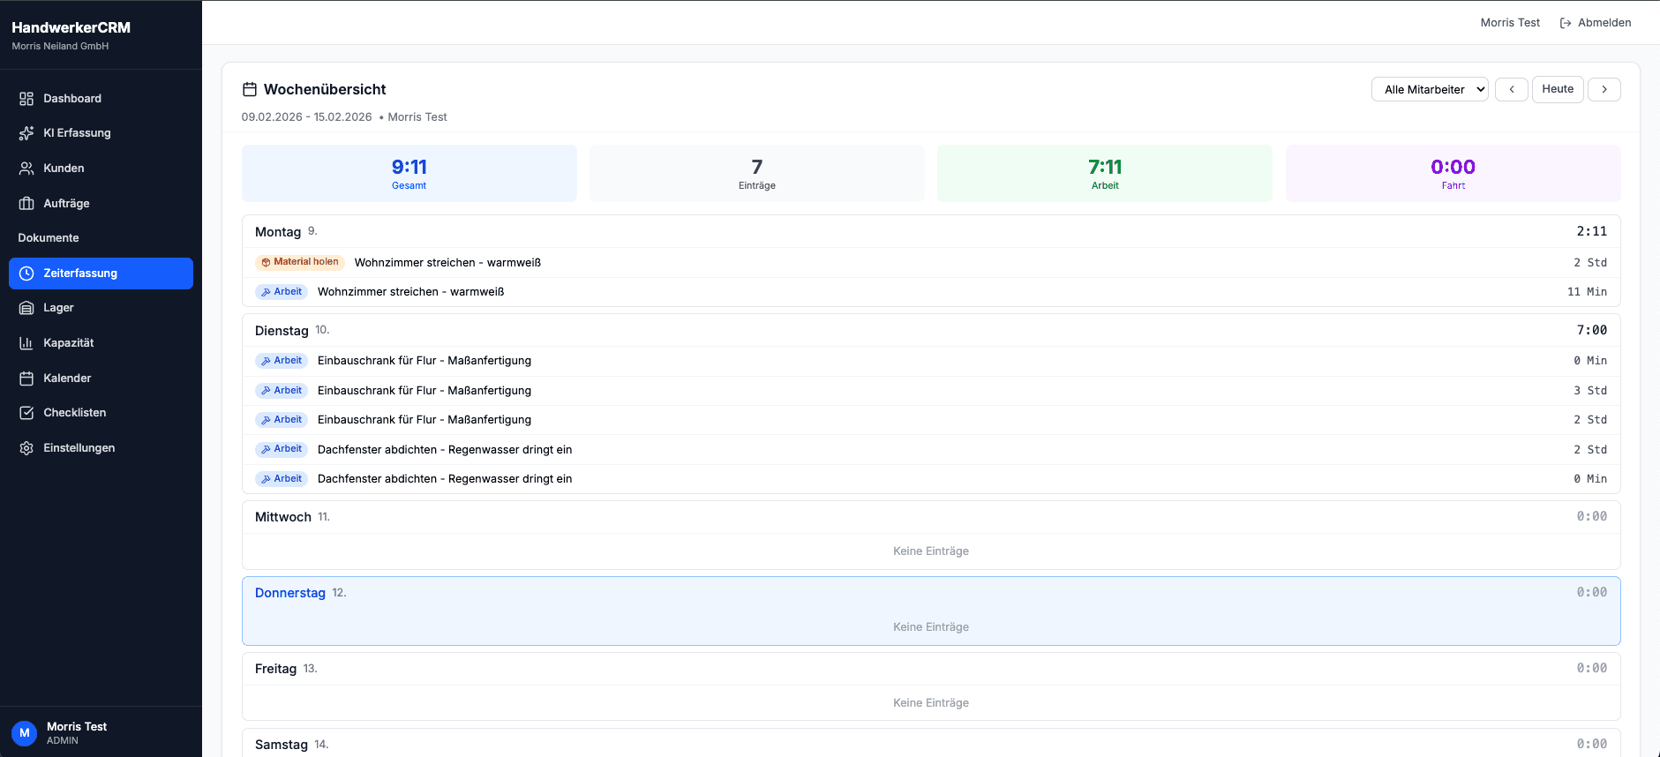
Task: Click Morris Test ADMIN profile in sidebar
Action: pos(101,733)
